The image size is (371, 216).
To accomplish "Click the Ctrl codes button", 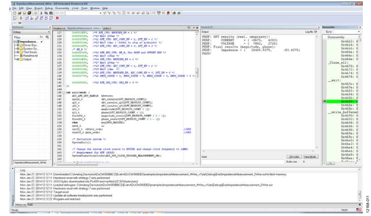I will tap(294, 157).
